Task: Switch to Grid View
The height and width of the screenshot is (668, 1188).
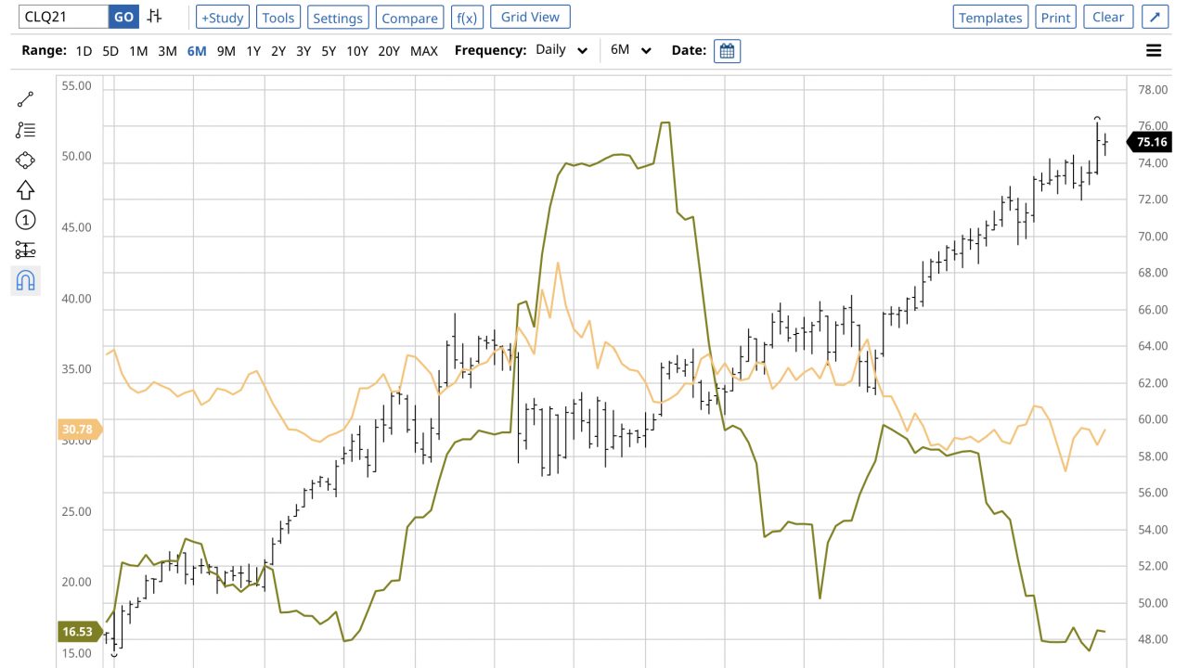Action: coord(530,17)
